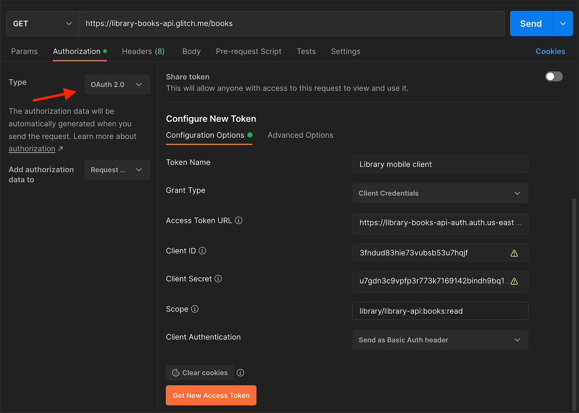
Task: Click warning icon in Client Secret field
Action: 514,281
